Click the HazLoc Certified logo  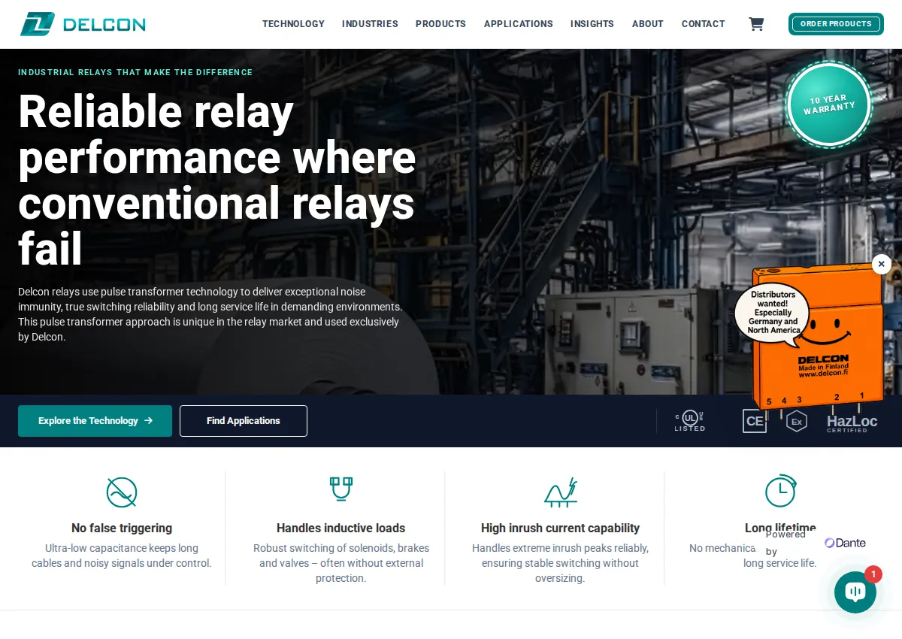click(x=852, y=422)
